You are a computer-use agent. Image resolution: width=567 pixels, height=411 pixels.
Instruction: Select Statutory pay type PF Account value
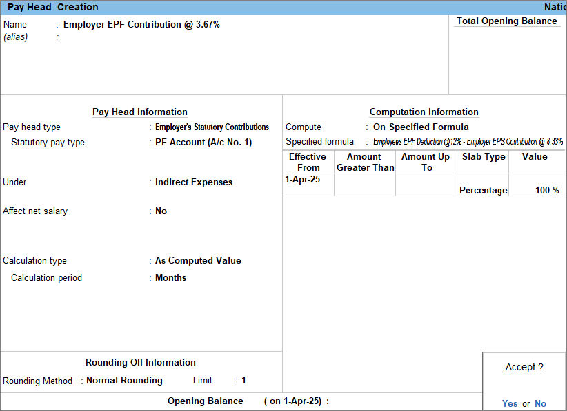(x=203, y=143)
